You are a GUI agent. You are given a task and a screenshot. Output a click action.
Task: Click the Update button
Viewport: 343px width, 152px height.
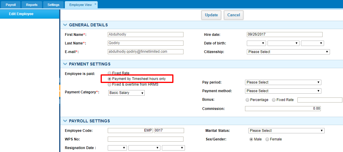(211, 15)
